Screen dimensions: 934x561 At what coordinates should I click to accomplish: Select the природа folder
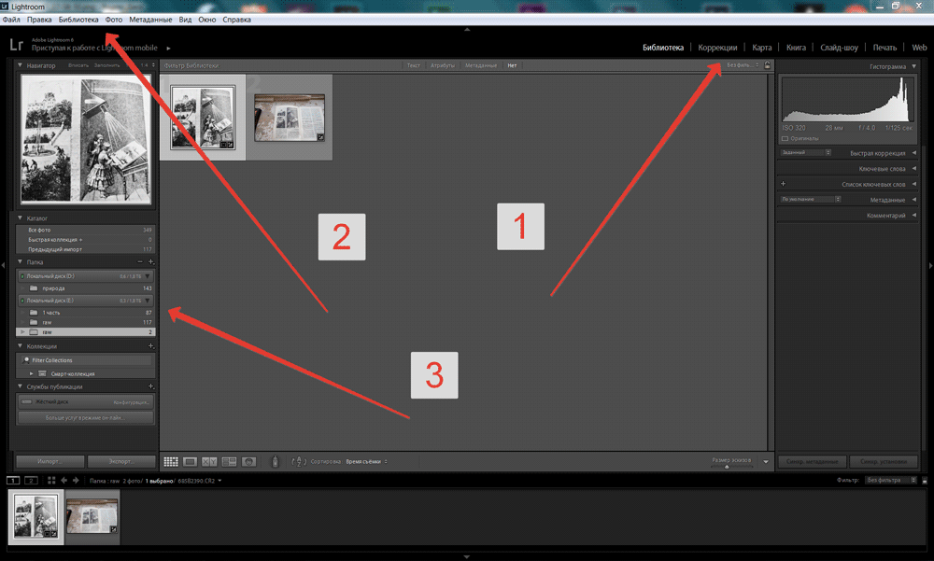(x=86, y=288)
